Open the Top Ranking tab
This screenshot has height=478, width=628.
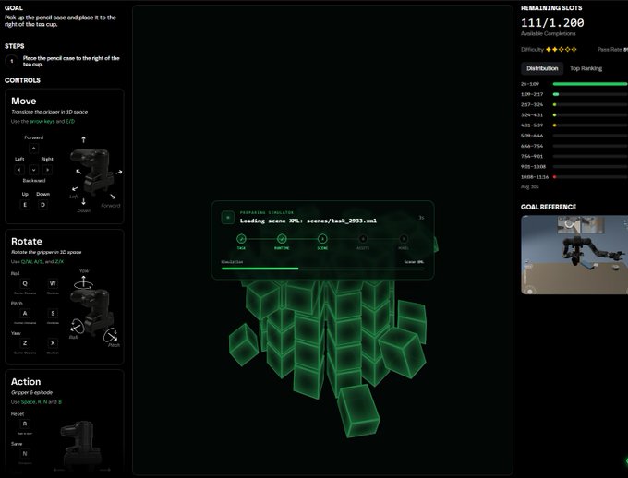(586, 68)
